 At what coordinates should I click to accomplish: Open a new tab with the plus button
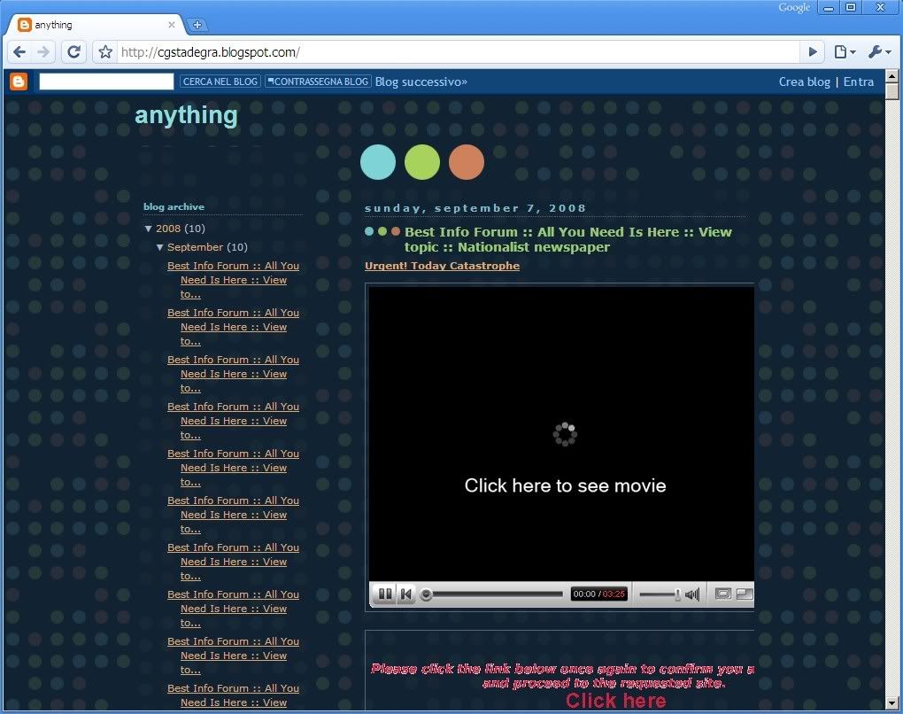point(198,25)
